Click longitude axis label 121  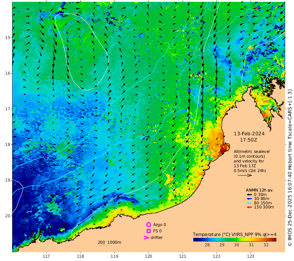click(183, 256)
